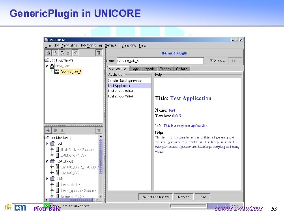Select Generic_job_5 in Job Preparation tree

[71, 71]
